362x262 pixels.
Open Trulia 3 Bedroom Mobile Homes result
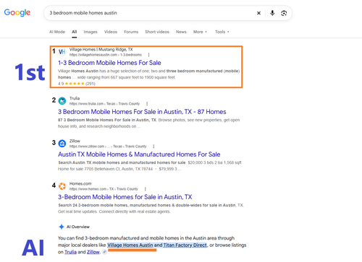pos(142,112)
